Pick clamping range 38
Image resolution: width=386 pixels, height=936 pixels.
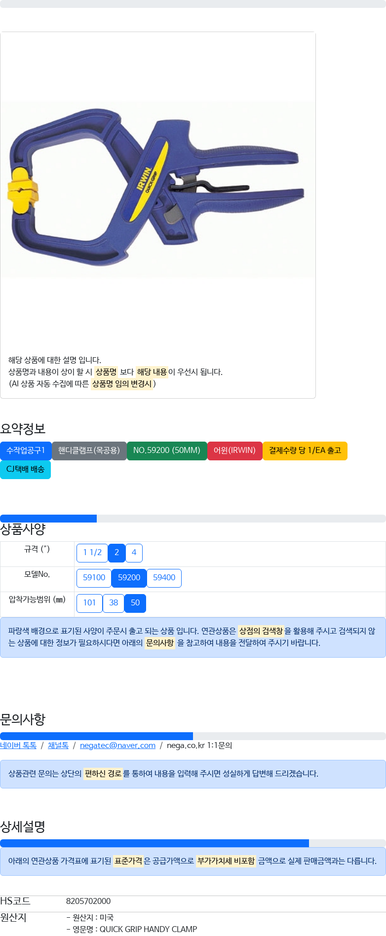tap(114, 603)
